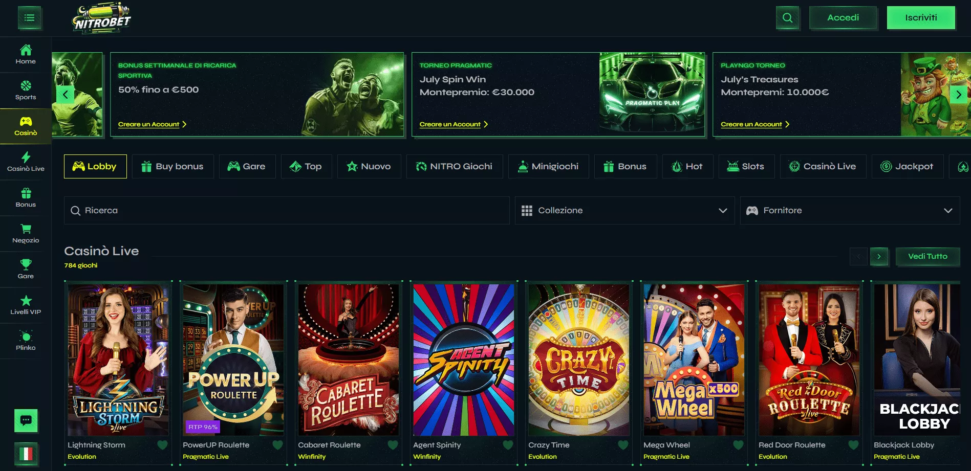
Task: Open Negozio shopping cart in sidebar
Action: coord(26,233)
